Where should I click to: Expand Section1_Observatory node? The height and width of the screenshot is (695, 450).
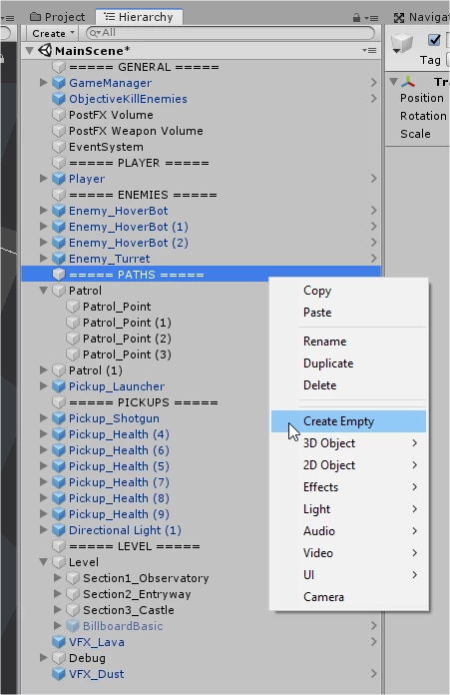point(57,577)
